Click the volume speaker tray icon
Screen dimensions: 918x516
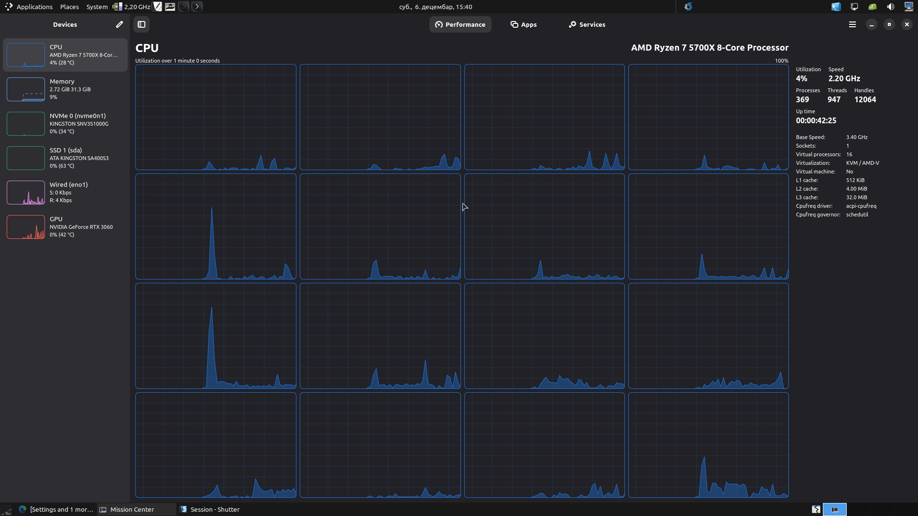pyautogui.click(x=890, y=7)
